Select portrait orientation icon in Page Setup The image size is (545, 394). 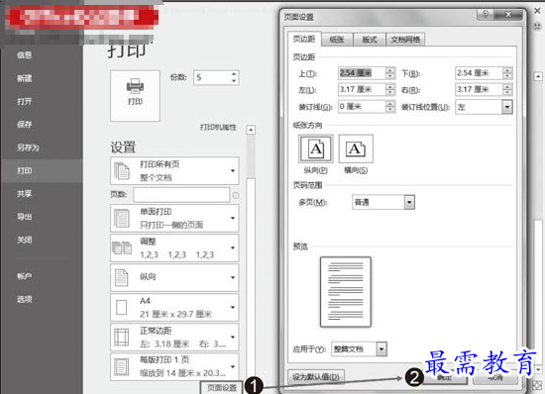315,148
